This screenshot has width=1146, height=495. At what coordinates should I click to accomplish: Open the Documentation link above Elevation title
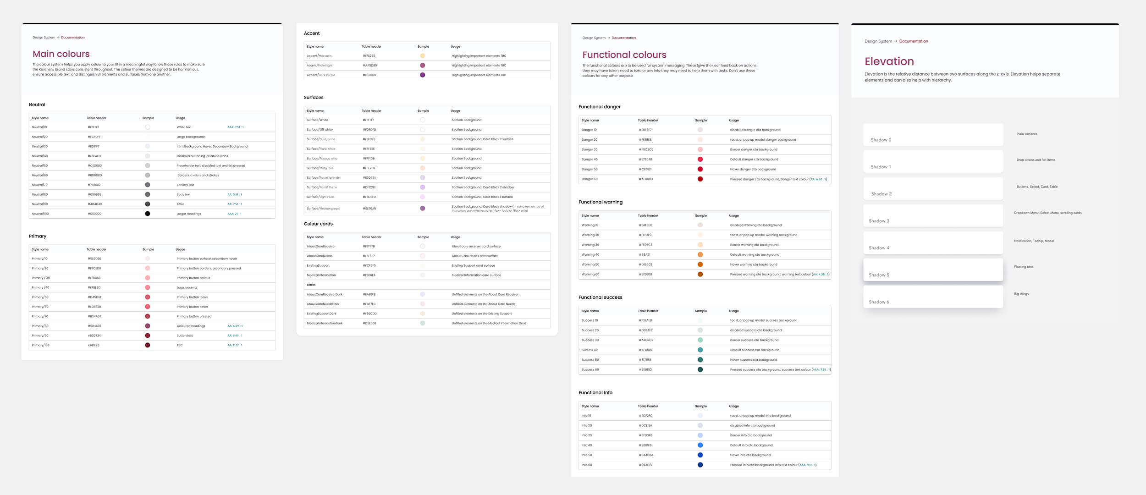coord(913,41)
